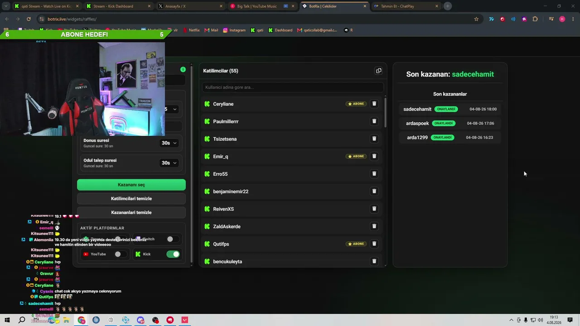Open the Dashboard bookmark
The height and width of the screenshot is (326, 580).
point(280,30)
